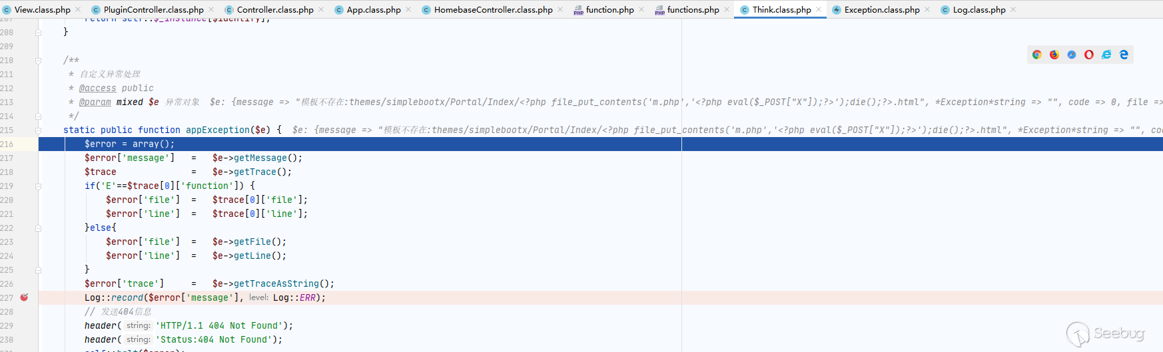Open page in Opera browser icon
Viewport: 1163px width, 352px height.
[1088, 55]
